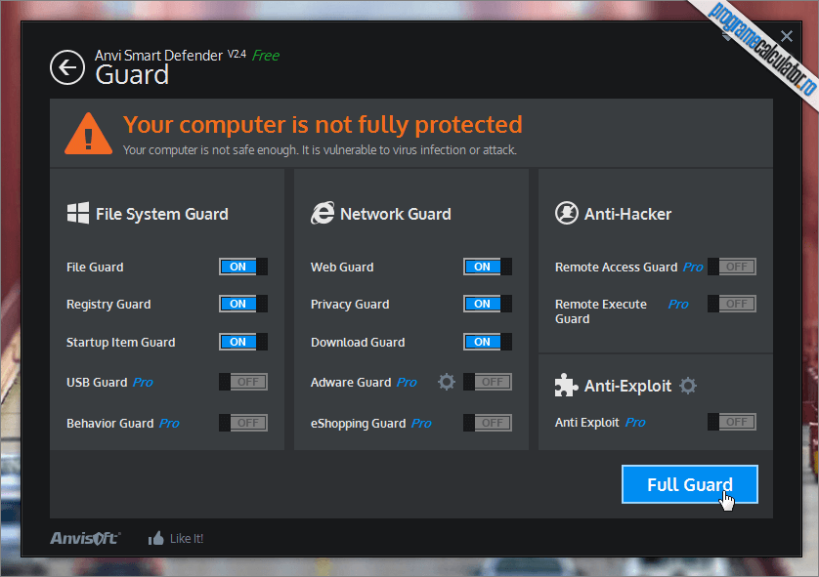The height and width of the screenshot is (577, 819).
Task: Click the Anti-Exploit puzzle piece icon
Action: pos(566,386)
